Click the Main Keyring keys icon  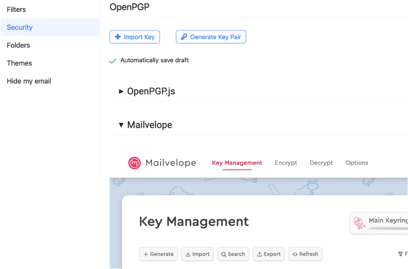[359, 222]
